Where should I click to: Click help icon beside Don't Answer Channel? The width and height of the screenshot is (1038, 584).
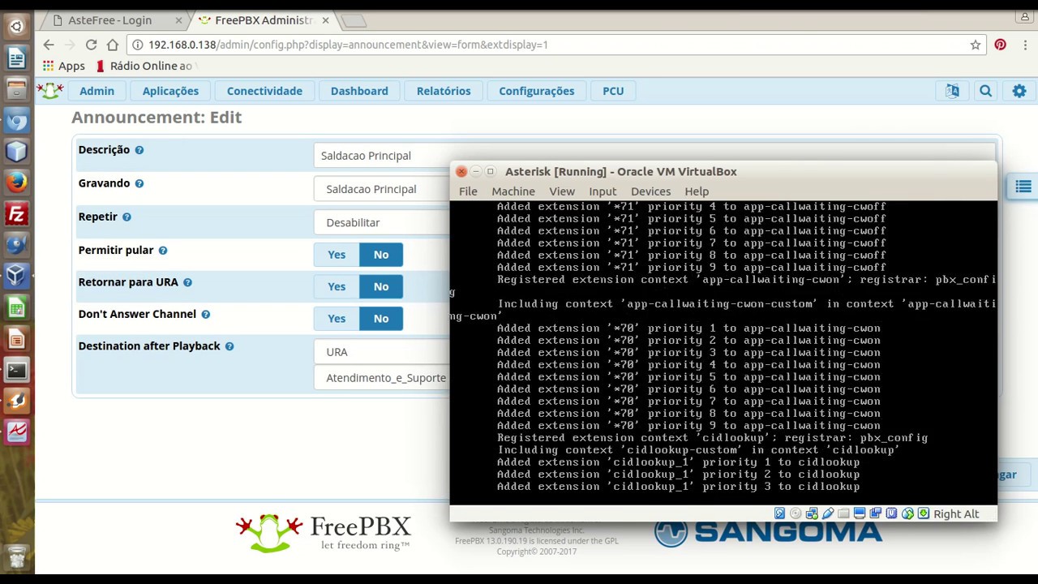[x=205, y=314]
